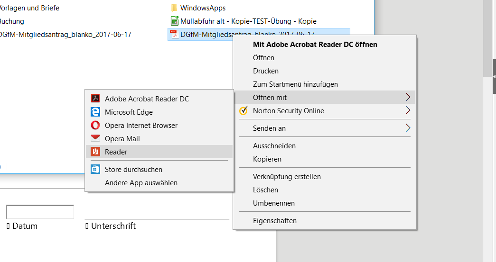This screenshot has width=496, height=262.
Task: Select the Buchung item in file list
Action: click(12, 21)
